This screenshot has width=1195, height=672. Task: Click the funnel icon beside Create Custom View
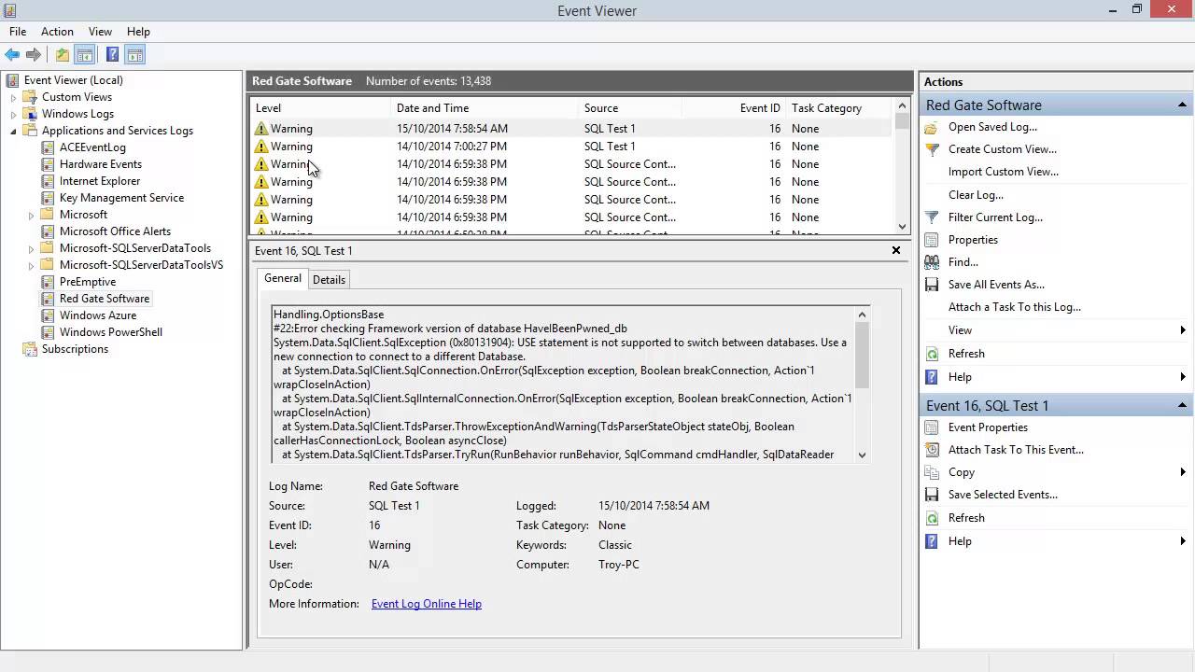[932, 149]
